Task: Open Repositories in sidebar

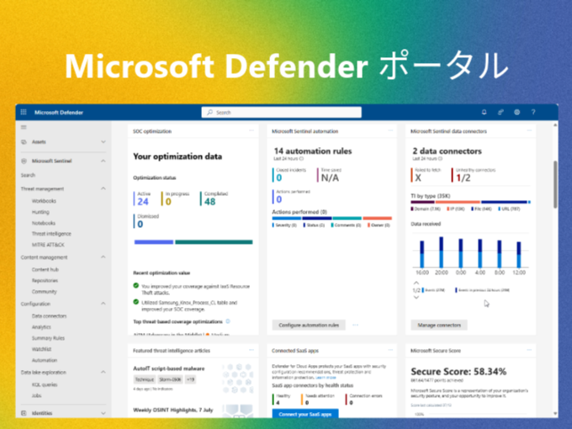Action: point(45,280)
